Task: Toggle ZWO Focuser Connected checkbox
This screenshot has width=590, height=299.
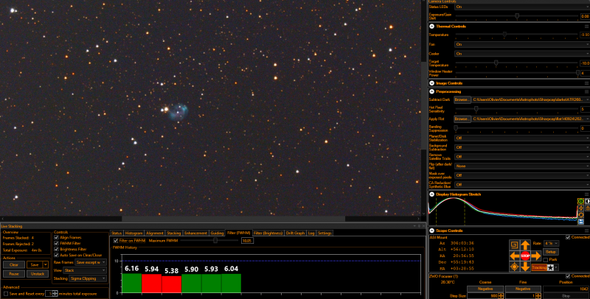Action: [568, 276]
